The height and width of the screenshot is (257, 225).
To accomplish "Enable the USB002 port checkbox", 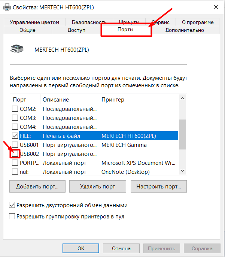I will click(15, 154).
